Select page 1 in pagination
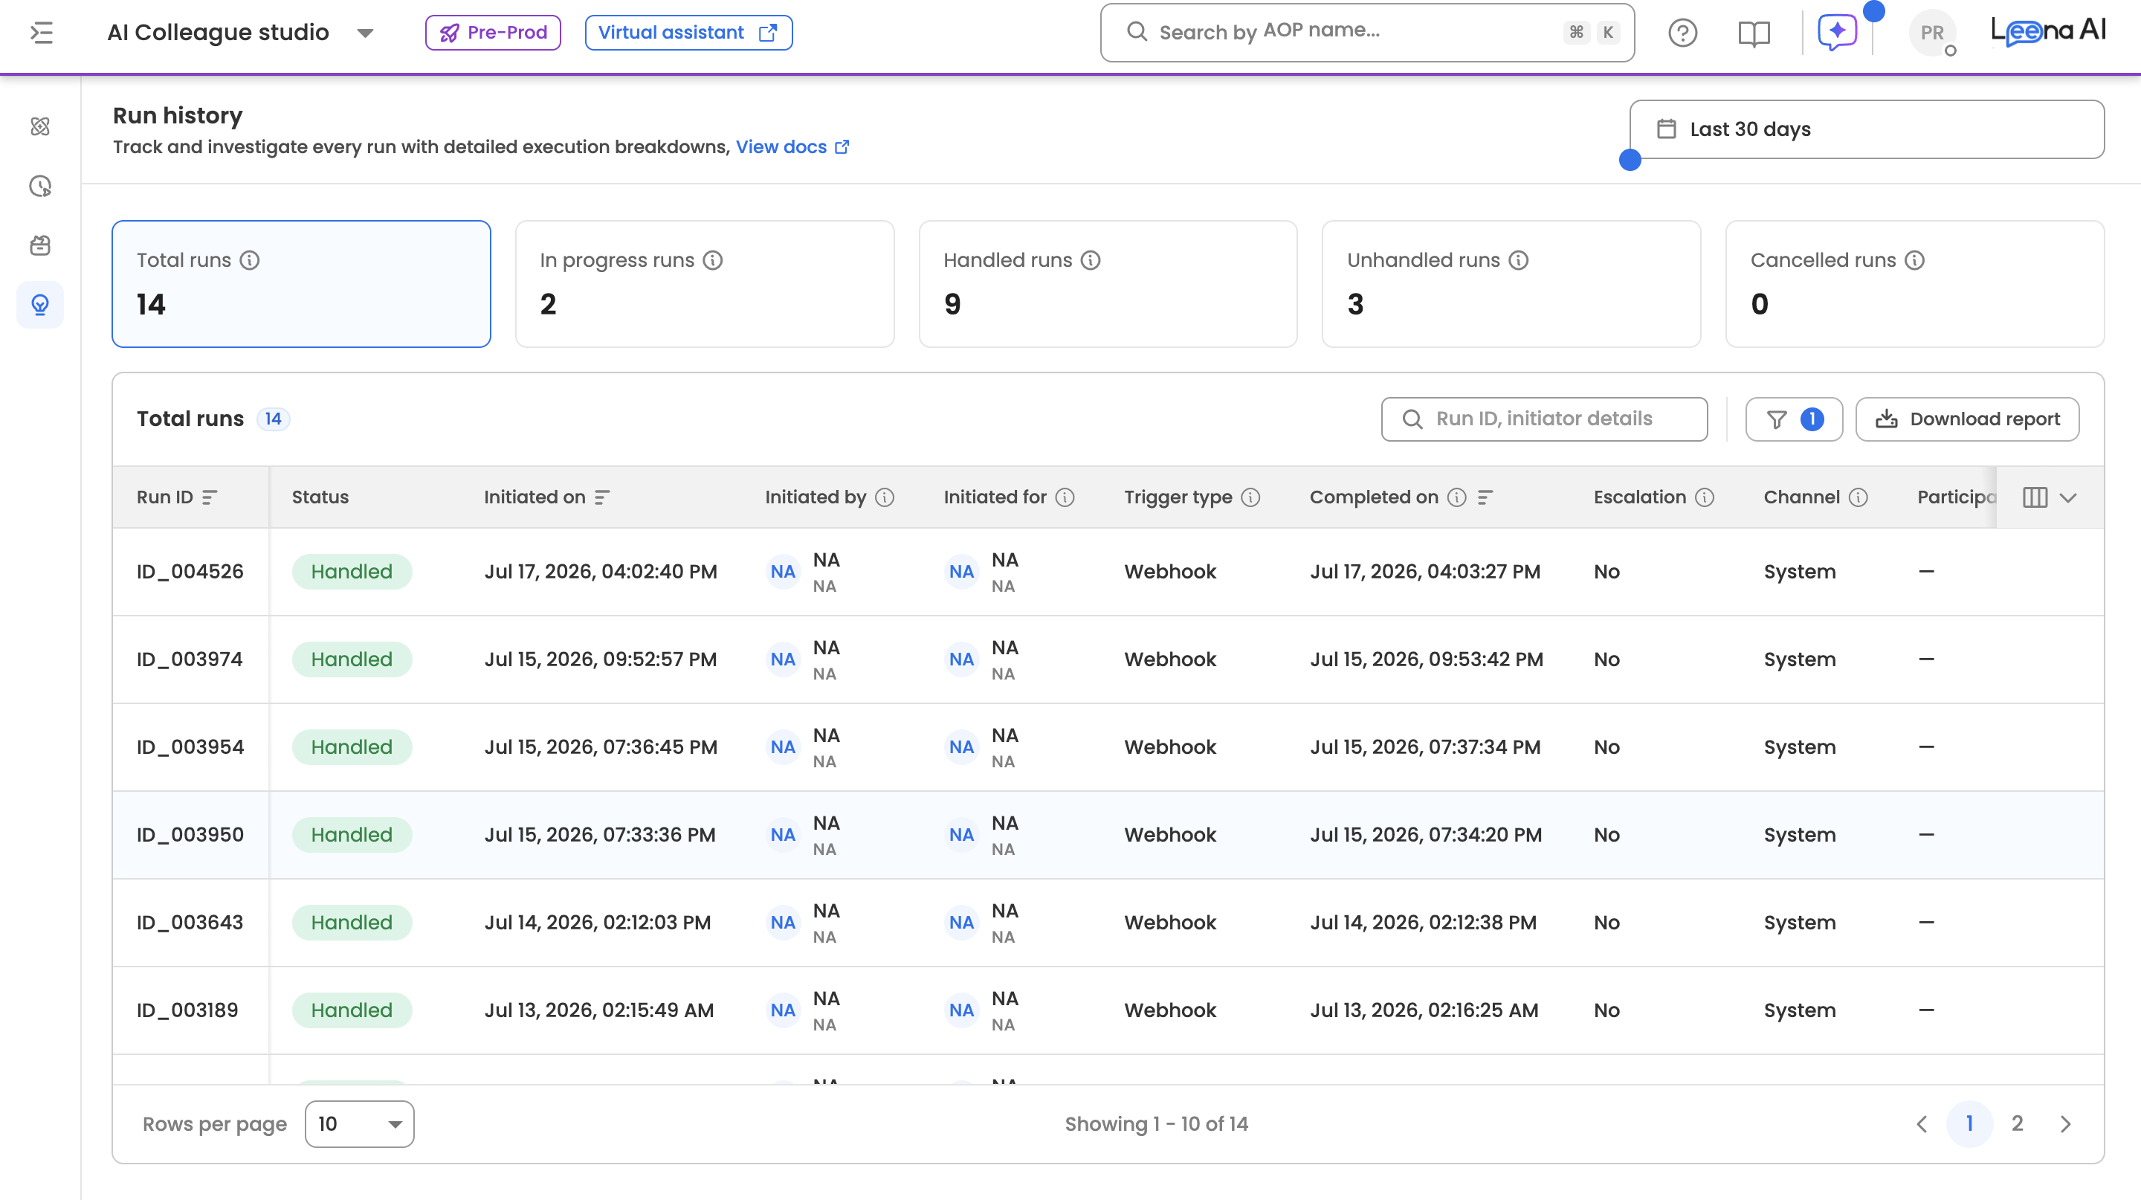Image resolution: width=2141 pixels, height=1200 pixels. click(1970, 1124)
